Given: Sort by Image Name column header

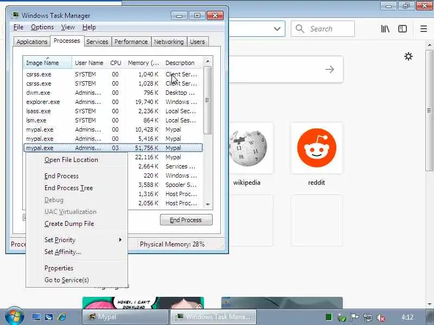Looking at the screenshot, I should coord(48,62).
